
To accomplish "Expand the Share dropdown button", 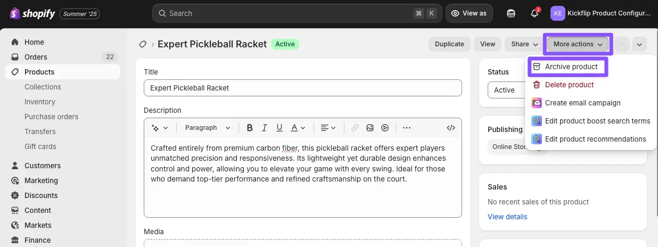I will (524, 44).
